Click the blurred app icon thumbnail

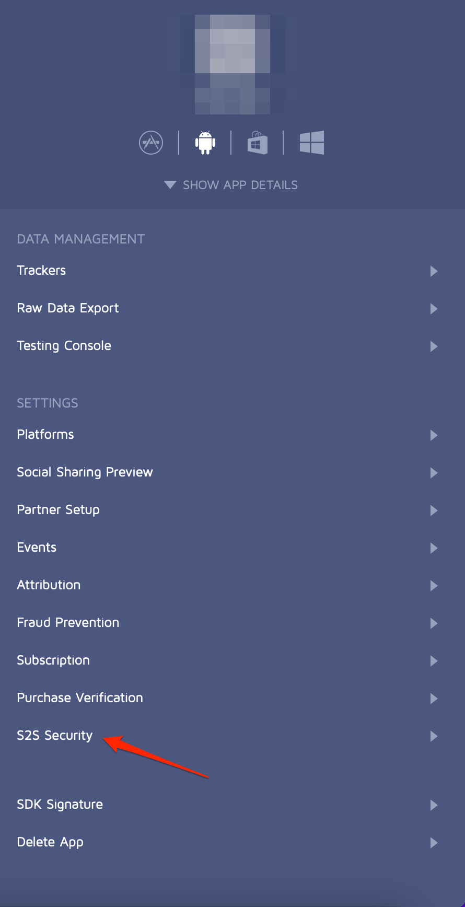[x=233, y=63]
